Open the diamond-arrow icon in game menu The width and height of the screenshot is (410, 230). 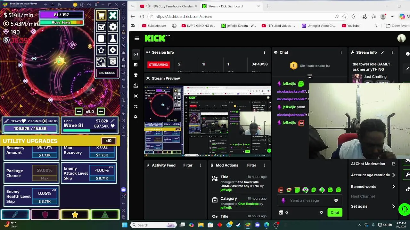pyautogui.click(x=113, y=50)
